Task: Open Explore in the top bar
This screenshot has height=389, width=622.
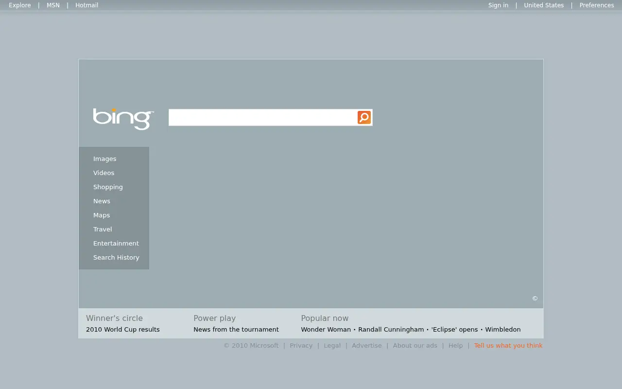Action: (x=20, y=5)
